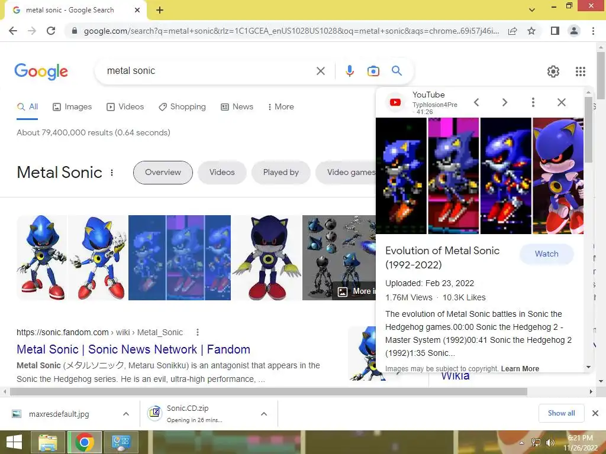Expand Sonic.CD.zip download options

click(264, 414)
